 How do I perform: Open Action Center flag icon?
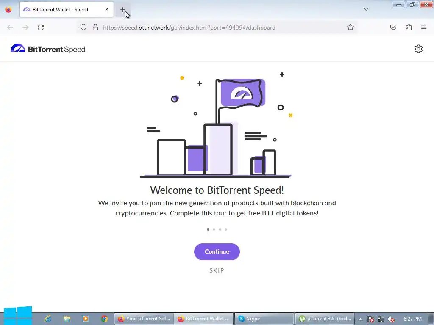(x=371, y=319)
